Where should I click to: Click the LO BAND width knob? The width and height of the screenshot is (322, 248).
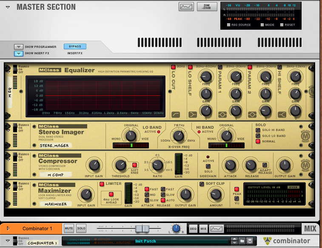click(x=131, y=135)
